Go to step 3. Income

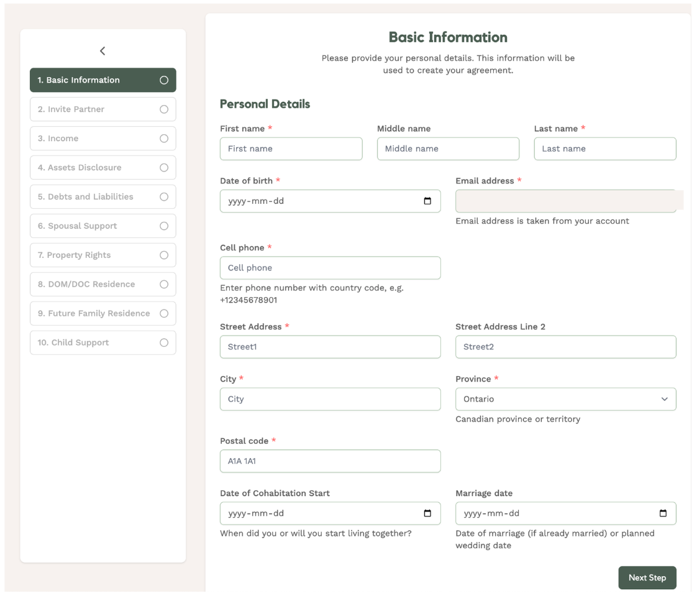[x=93, y=139]
